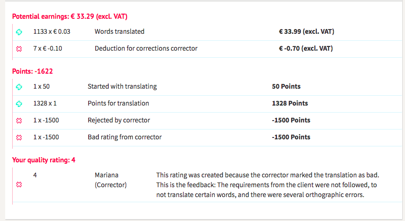Click the cross icon beside Rejected by corrector
The height and width of the screenshot is (221, 405).
pyautogui.click(x=19, y=121)
